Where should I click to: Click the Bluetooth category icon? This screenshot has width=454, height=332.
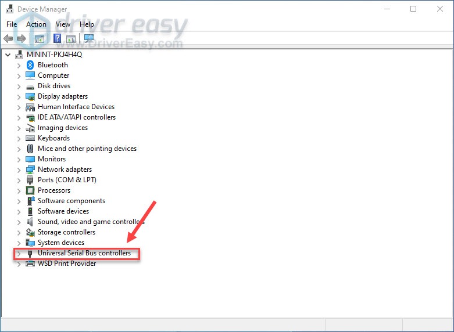pyautogui.click(x=30, y=65)
